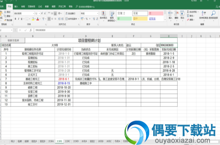Click the refresh milestone button

[13, 40]
